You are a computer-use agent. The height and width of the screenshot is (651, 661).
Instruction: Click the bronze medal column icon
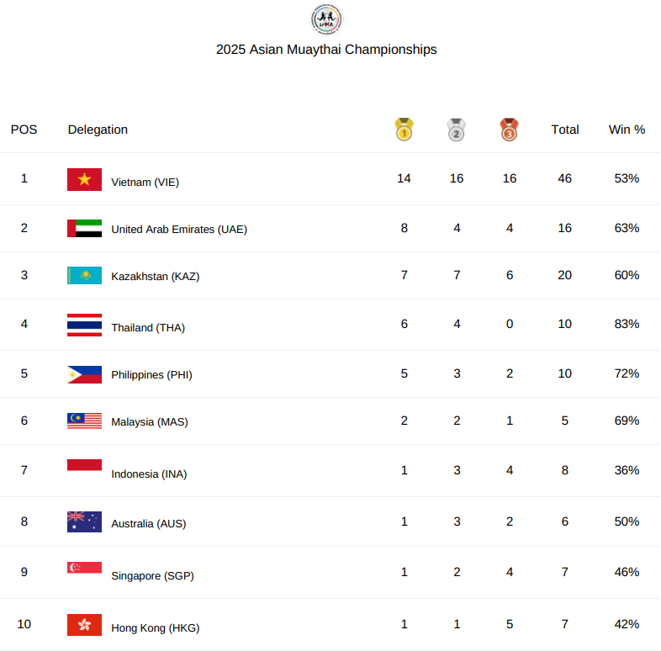(509, 130)
